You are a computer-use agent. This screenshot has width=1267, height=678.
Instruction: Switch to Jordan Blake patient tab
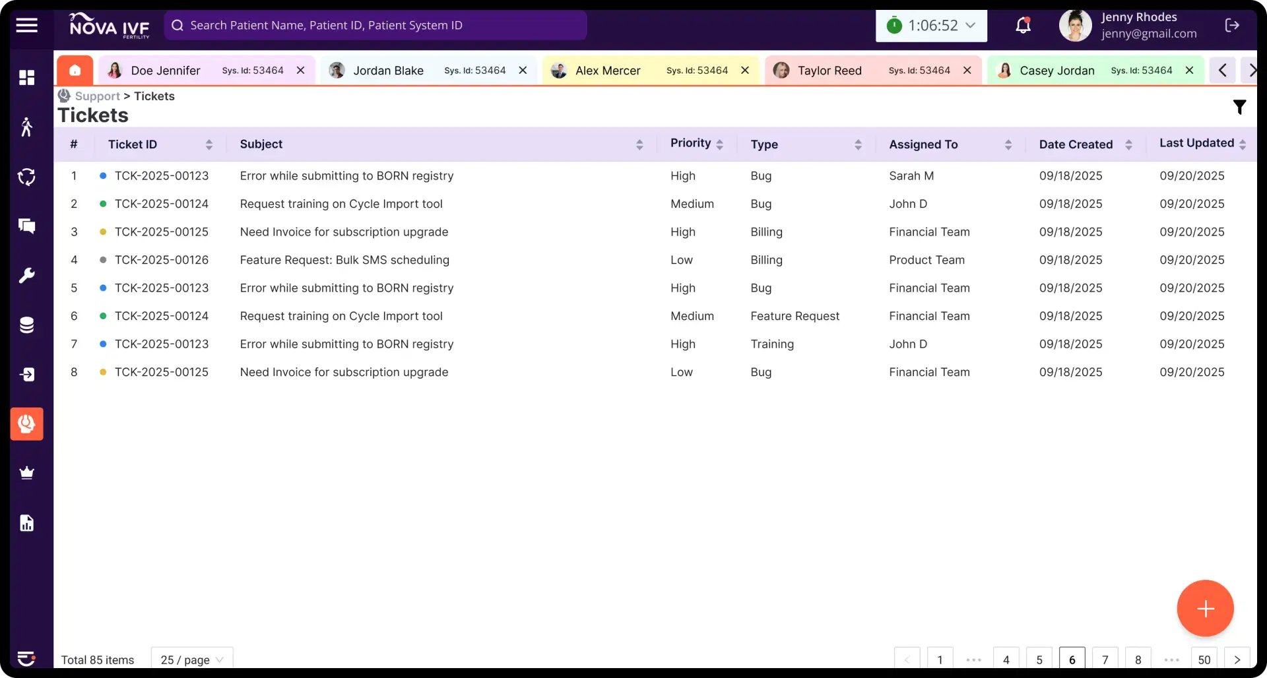pos(388,71)
